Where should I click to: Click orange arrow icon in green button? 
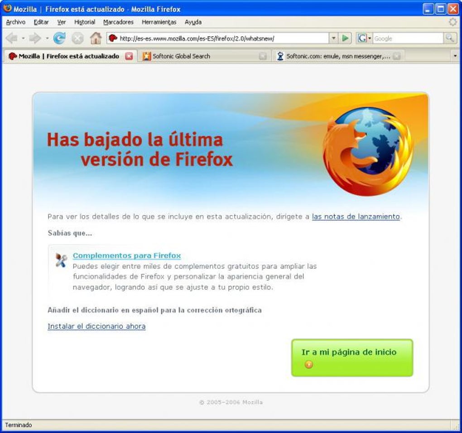(308, 365)
